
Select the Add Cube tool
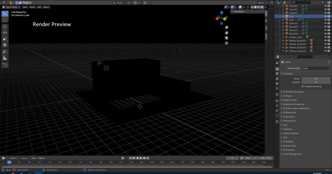(x=5, y=65)
